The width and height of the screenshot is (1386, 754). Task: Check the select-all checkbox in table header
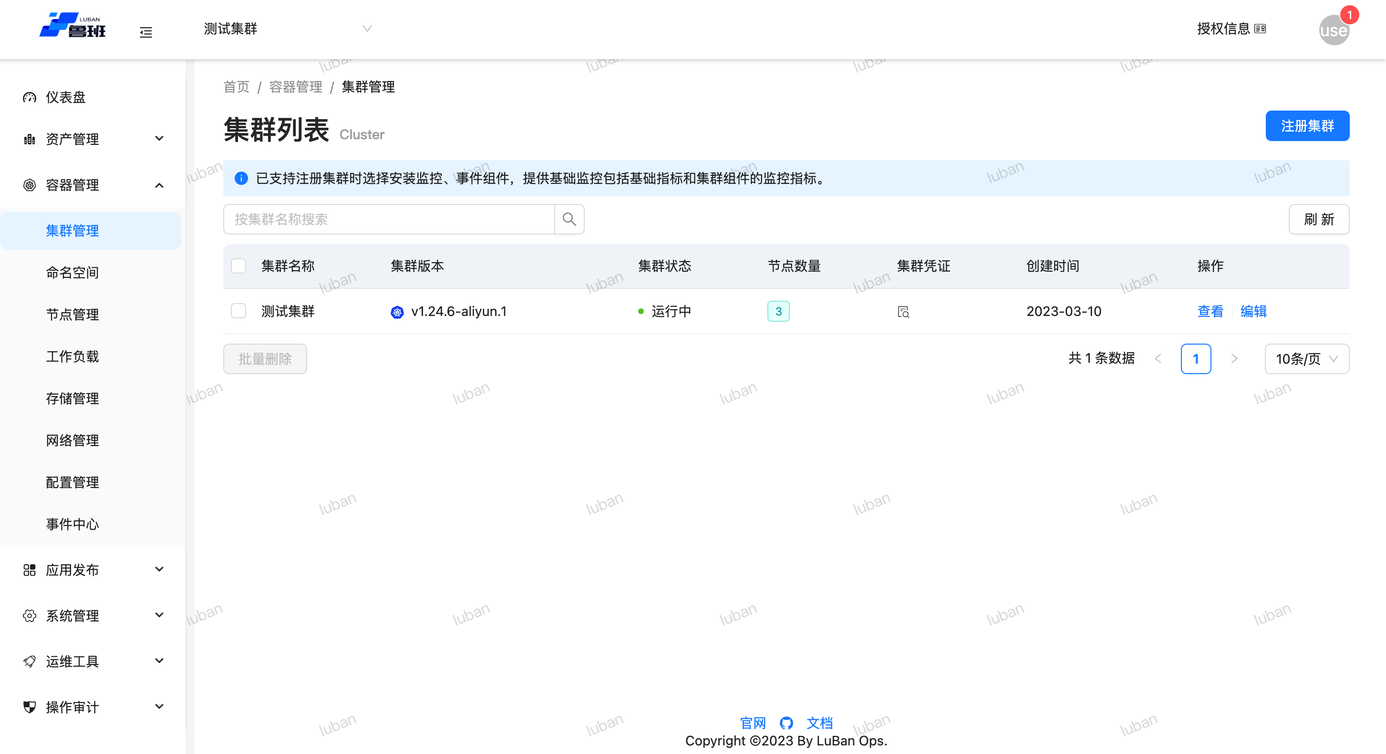point(238,265)
